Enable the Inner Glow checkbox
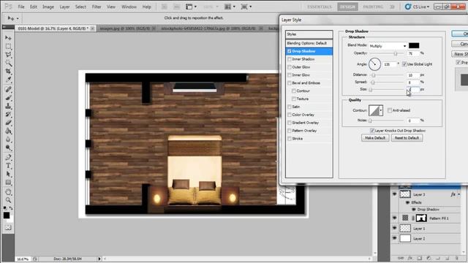 pyautogui.click(x=290, y=75)
